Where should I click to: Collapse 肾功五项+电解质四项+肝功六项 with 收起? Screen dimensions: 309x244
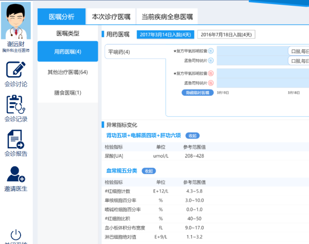click(192, 135)
